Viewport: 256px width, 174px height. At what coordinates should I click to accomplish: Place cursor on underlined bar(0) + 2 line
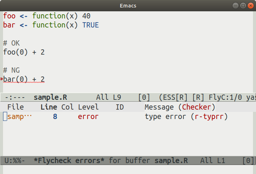tap(24, 79)
